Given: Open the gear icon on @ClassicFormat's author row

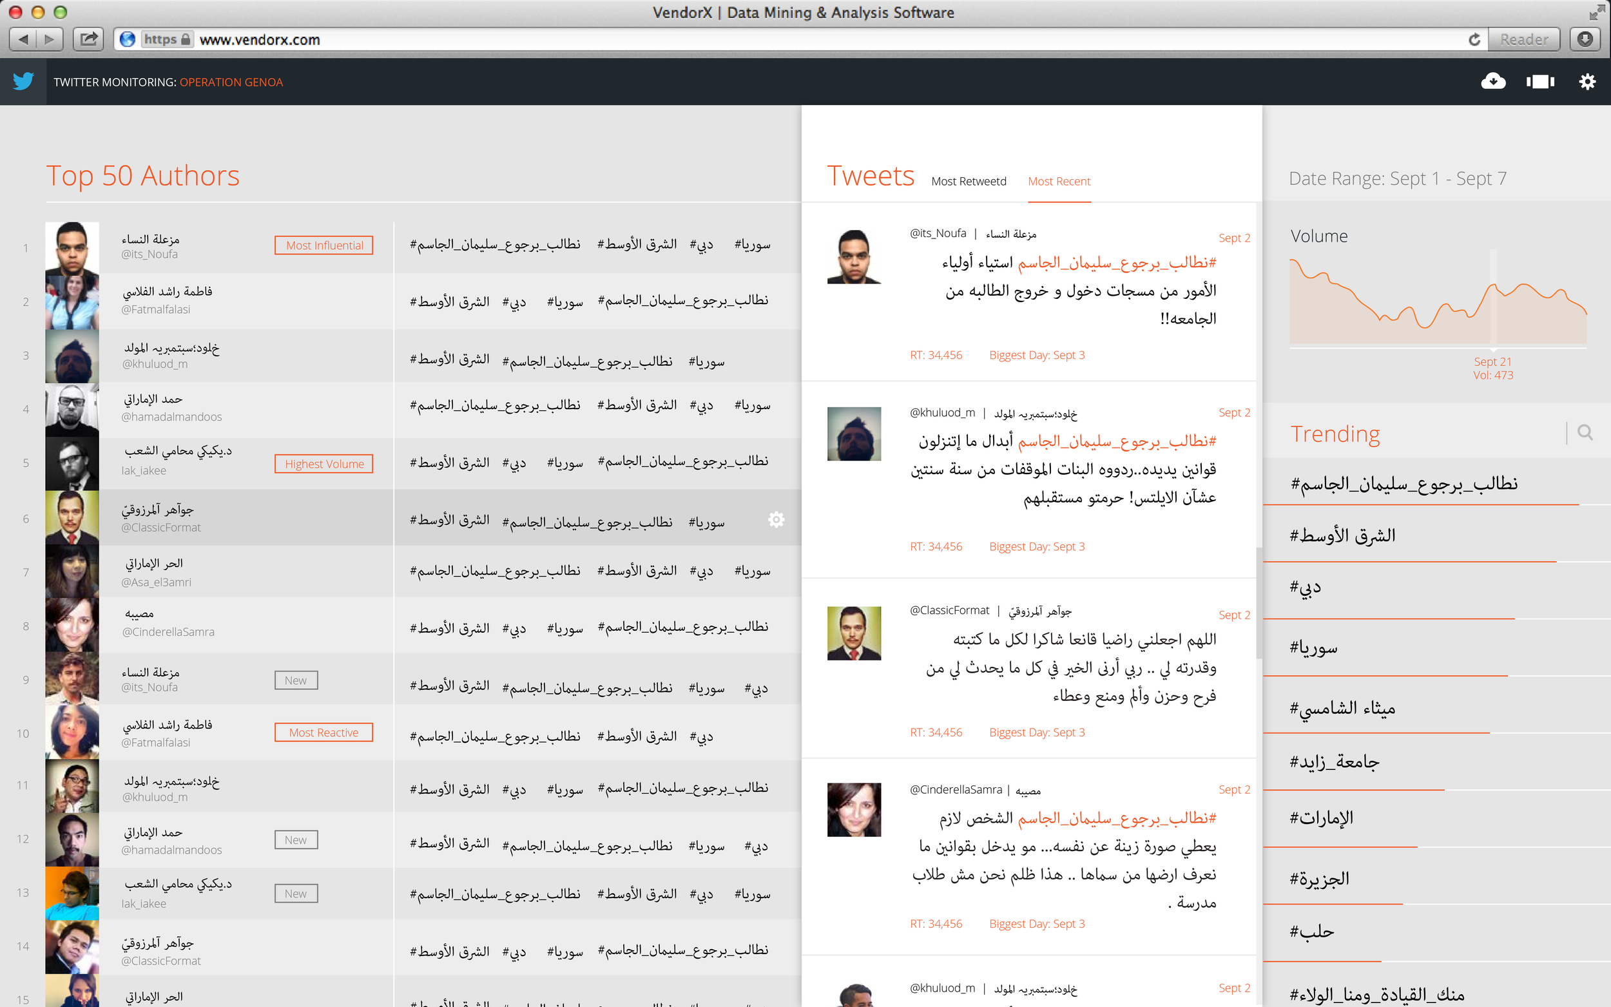Looking at the screenshot, I should pos(777,519).
